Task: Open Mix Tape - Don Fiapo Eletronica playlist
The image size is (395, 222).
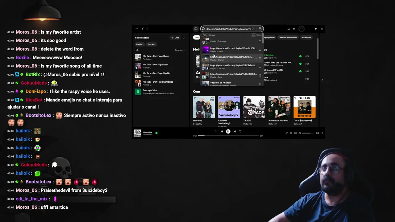Action: point(161,83)
